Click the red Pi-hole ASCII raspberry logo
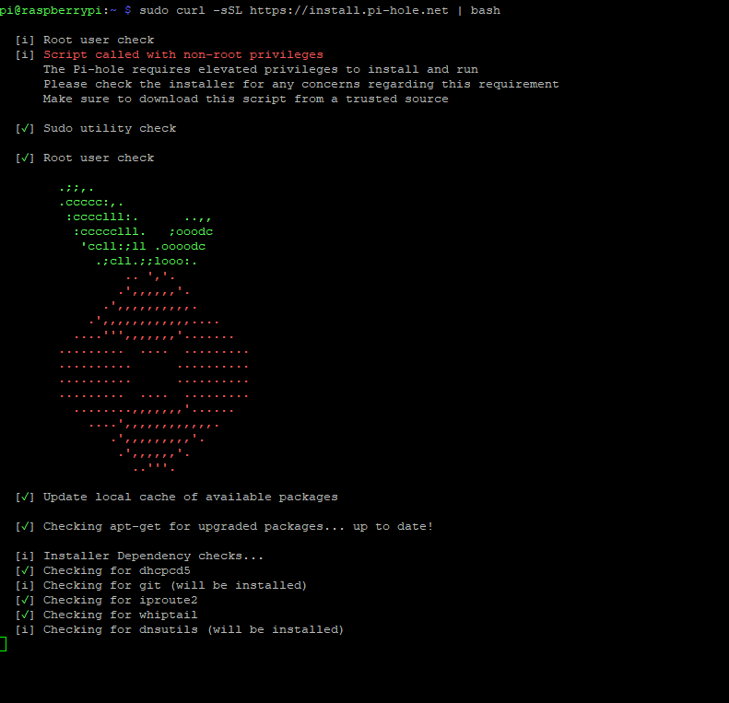 tap(154, 373)
